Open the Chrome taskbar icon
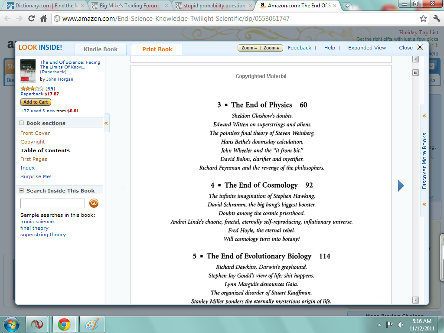 [x=64, y=324]
